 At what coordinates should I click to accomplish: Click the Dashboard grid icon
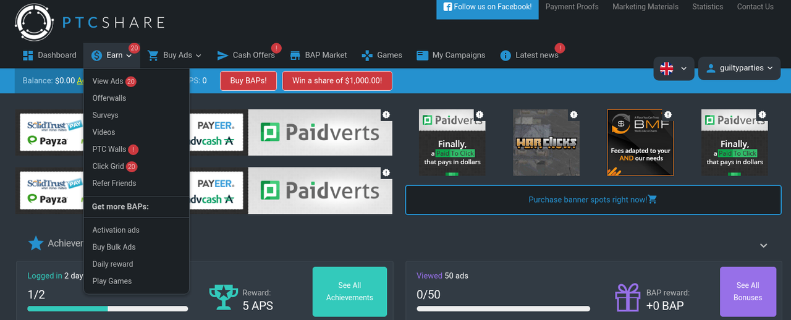click(28, 55)
